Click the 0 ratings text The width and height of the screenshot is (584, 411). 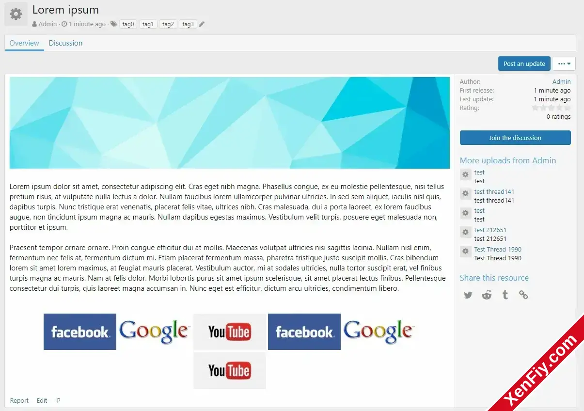pos(558,117)
